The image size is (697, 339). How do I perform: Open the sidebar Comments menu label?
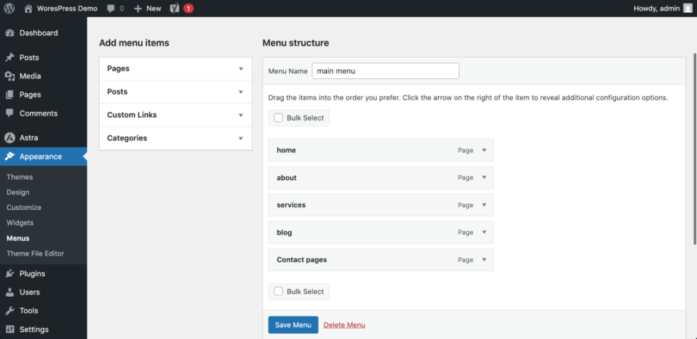tap(39, 113)
